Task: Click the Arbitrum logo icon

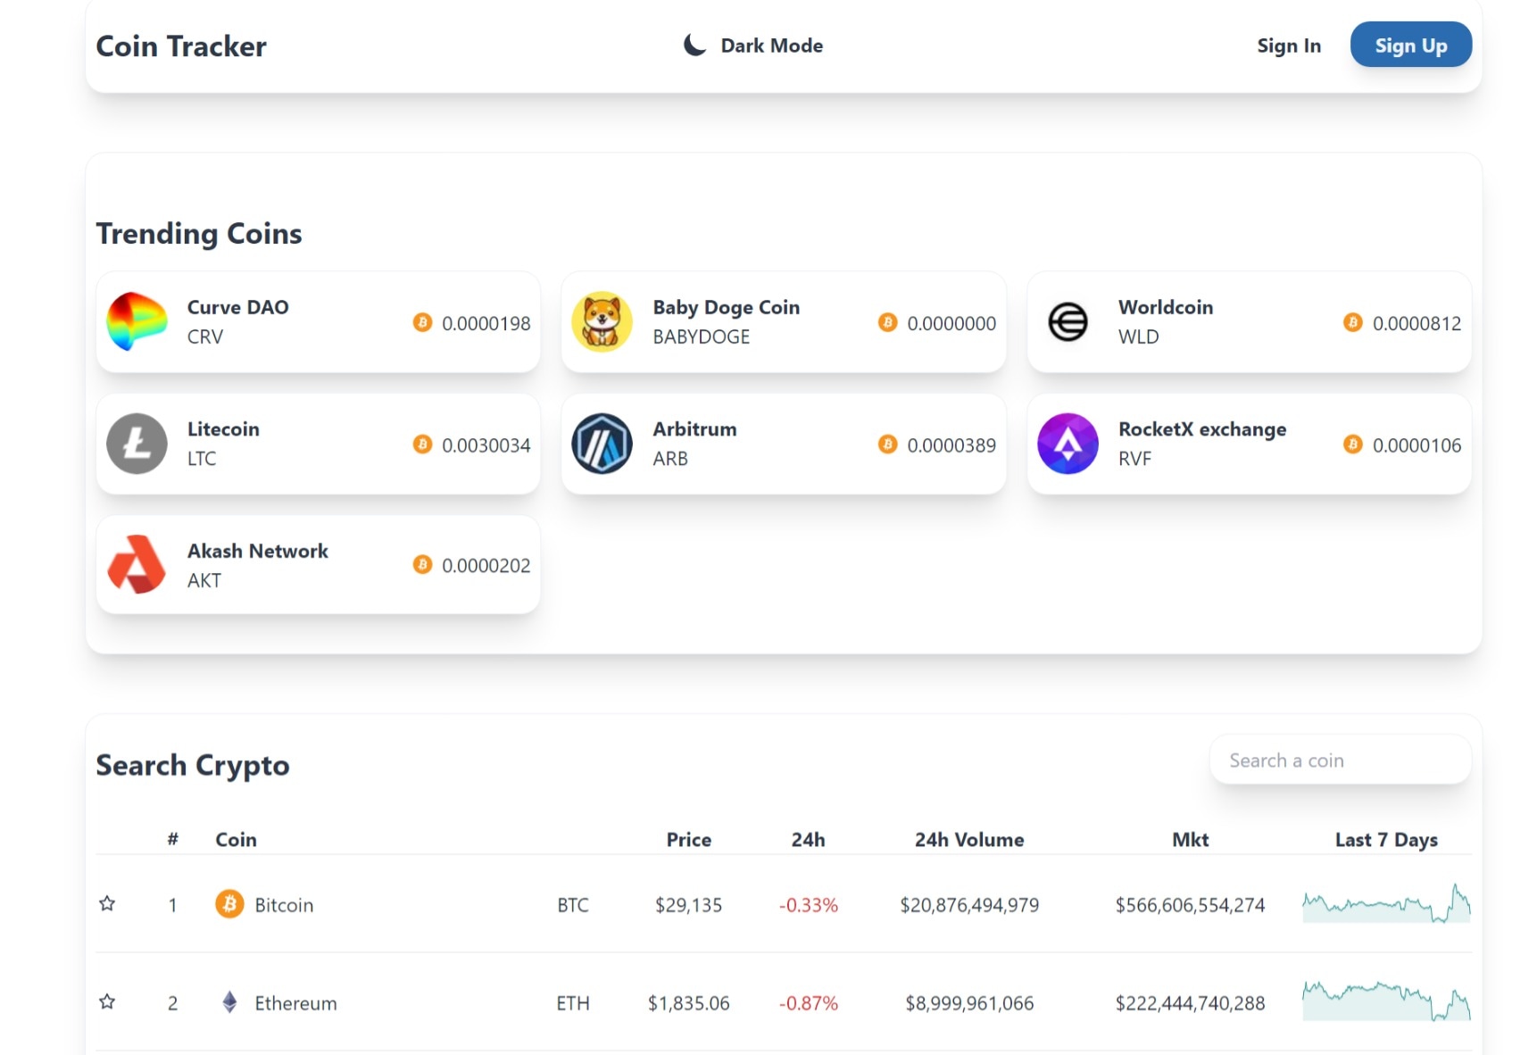Action: (602, 444)
